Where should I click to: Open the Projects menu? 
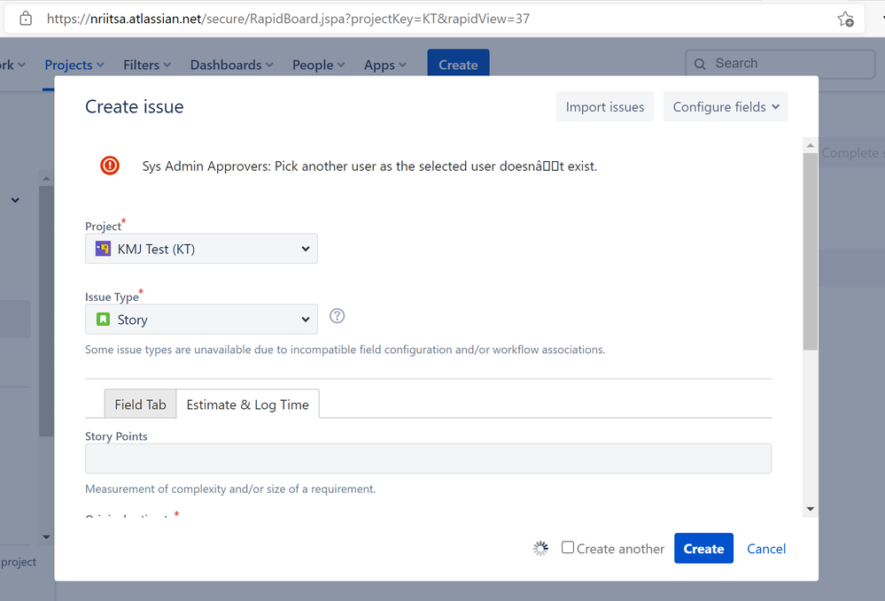pos(74,65)
